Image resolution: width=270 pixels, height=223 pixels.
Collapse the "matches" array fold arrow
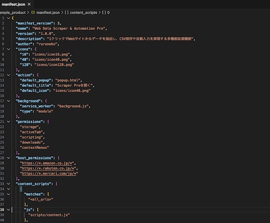point(8,194)
